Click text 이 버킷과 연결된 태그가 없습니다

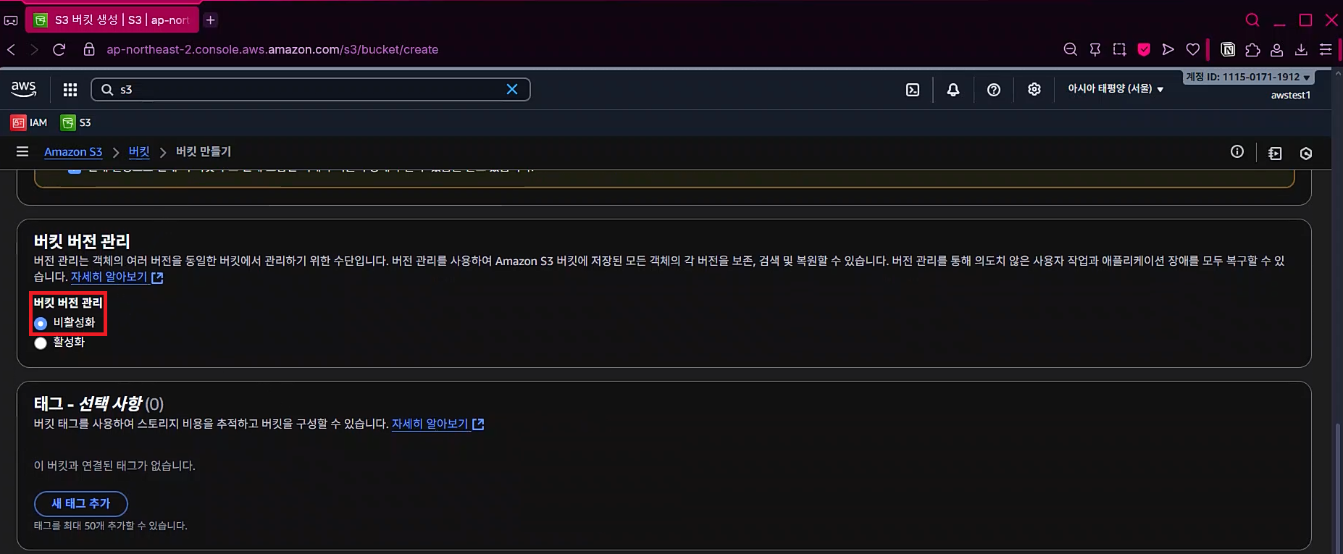click(x=114, y=466)
